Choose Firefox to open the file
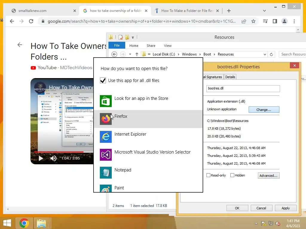This screenshot has width=306, height=229. pyautogui.click(x=148, y=119)
